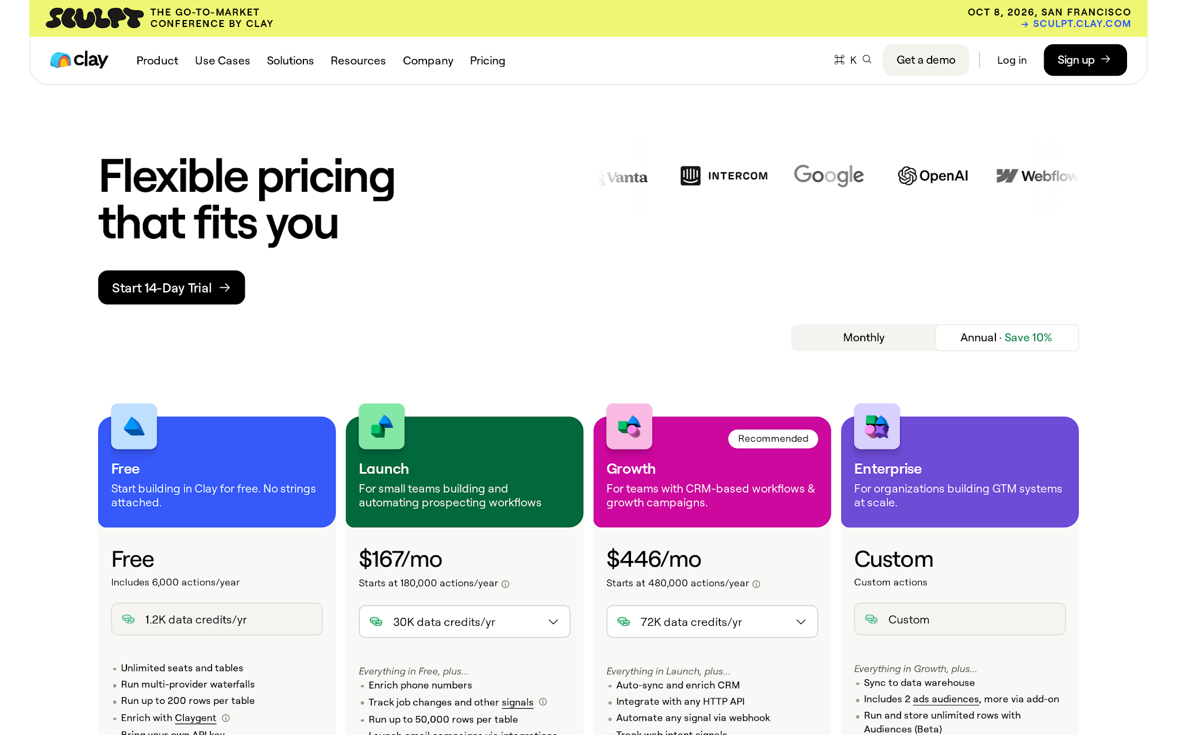Open the signals link
The width and height of the screenshot is (1177, 735).
[x=517, y=702]
